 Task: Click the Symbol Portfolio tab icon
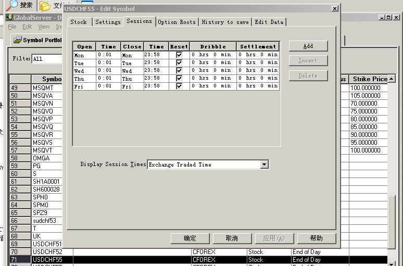pyautogui.click(x=17, y=40)
